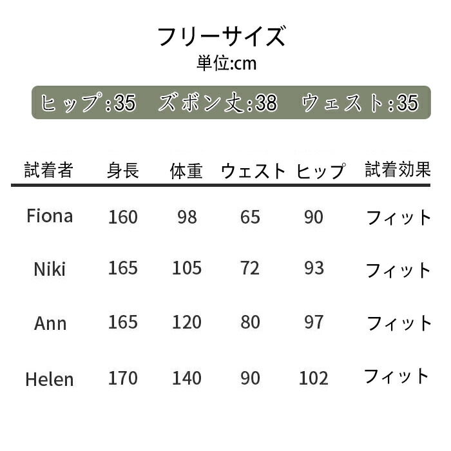This screenshot has height=451, width=451.
Task: Click Fiona's weight value 98
Action: (187, 217)
